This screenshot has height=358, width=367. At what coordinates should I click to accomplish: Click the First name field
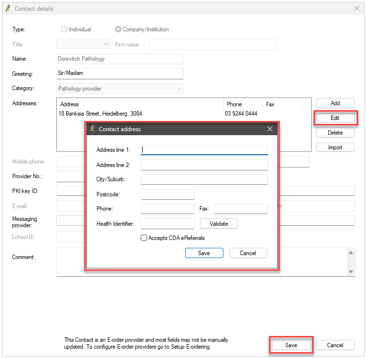(213, 44)
